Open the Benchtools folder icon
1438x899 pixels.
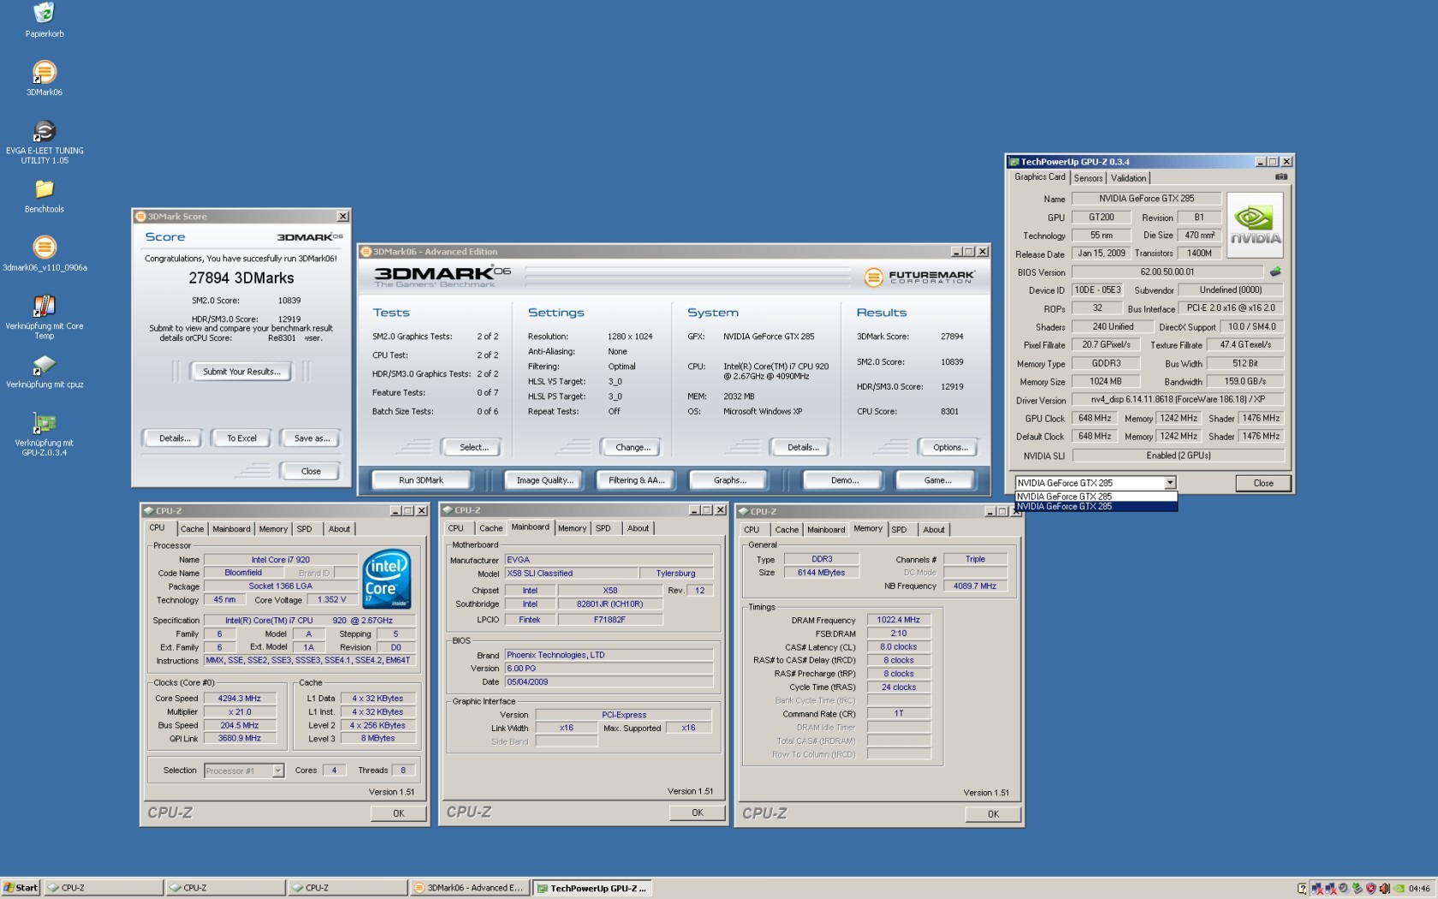[x=44, y=188]
